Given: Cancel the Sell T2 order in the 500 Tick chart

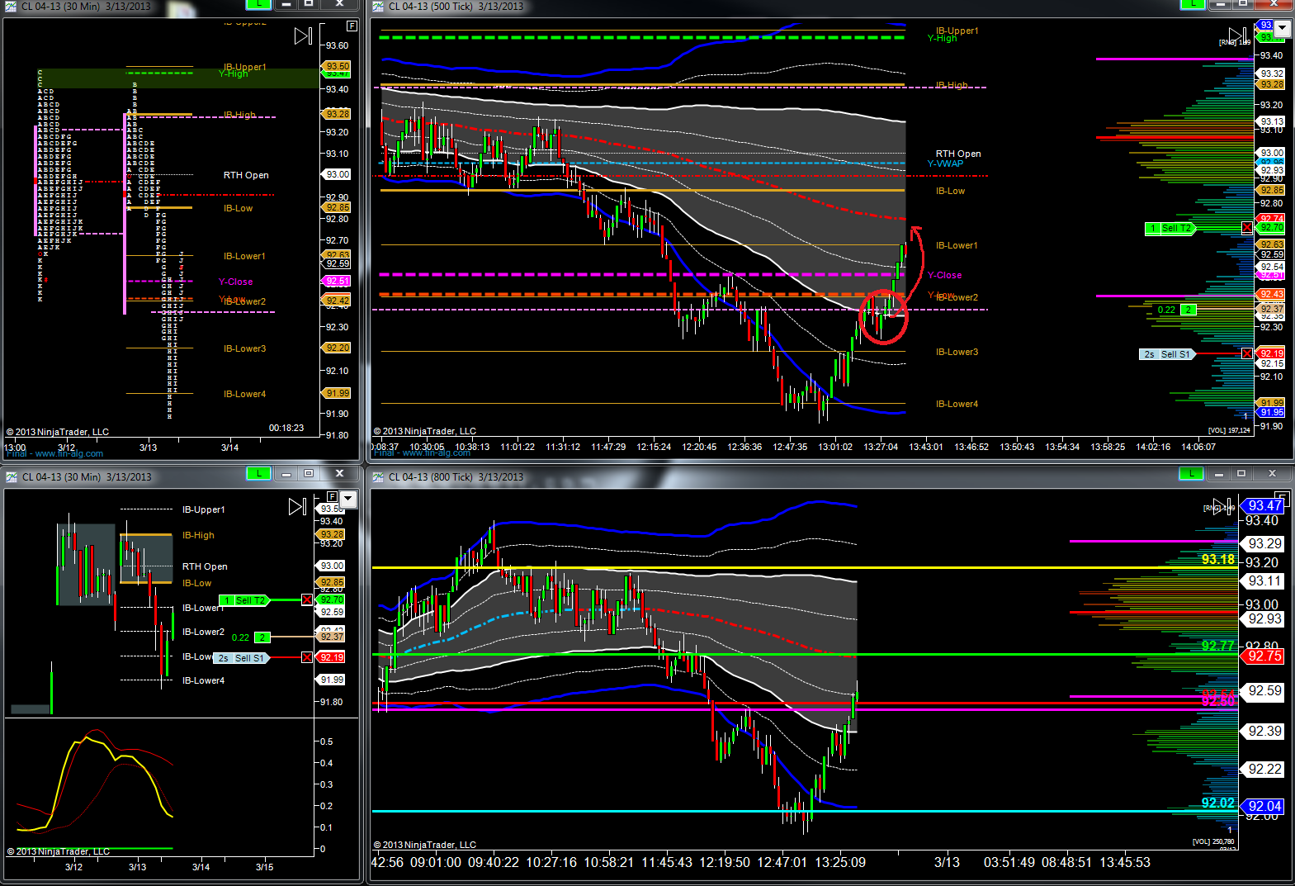Looking at the screenshot, I should pyautogui.click(x=1246, y=228).
